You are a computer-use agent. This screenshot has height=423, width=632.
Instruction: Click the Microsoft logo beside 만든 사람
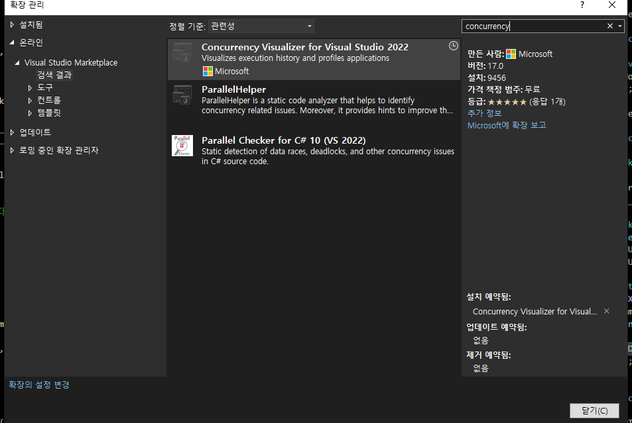tap(511, 54)
